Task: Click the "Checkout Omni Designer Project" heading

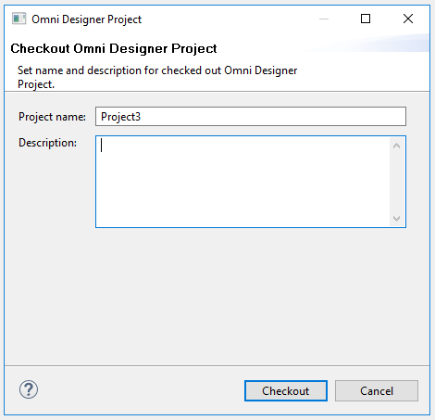Action: (114, 48)
